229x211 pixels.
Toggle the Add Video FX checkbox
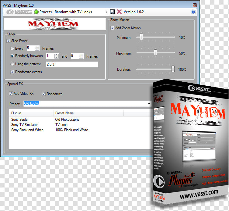tap(11, 93)
